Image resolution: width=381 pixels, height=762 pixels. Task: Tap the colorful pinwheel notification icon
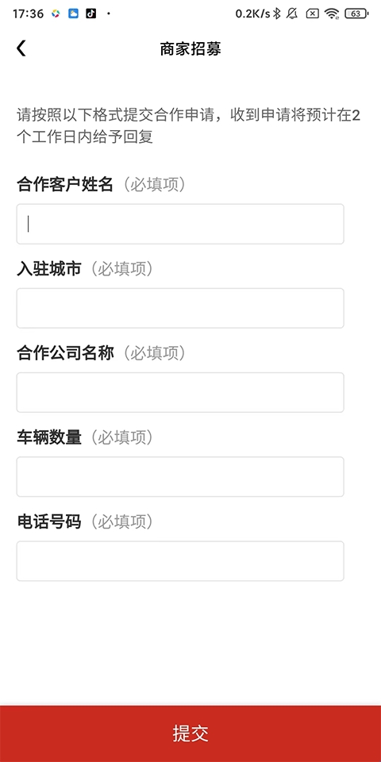56,13
